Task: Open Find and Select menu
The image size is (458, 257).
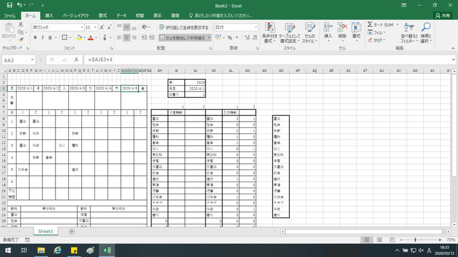Action: coord(426,33)
